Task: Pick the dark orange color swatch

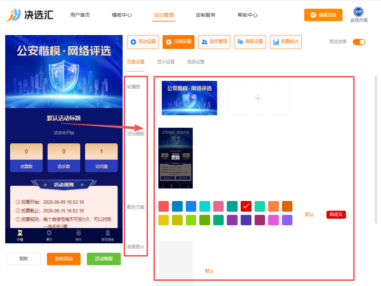Action: 287,207
